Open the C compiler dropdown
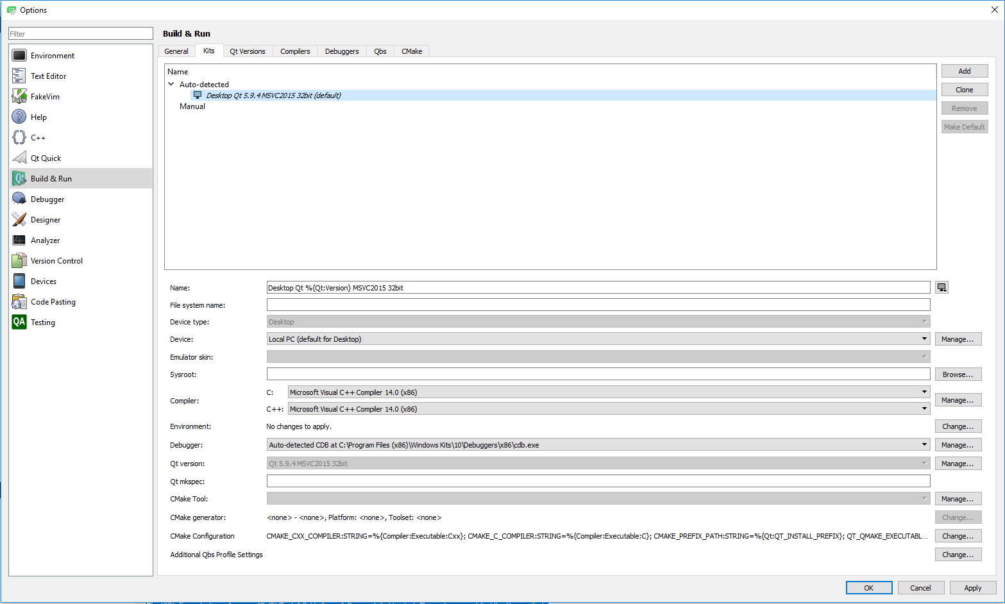The height and width of the screenshot is (604, 1005). click(609, 392)
